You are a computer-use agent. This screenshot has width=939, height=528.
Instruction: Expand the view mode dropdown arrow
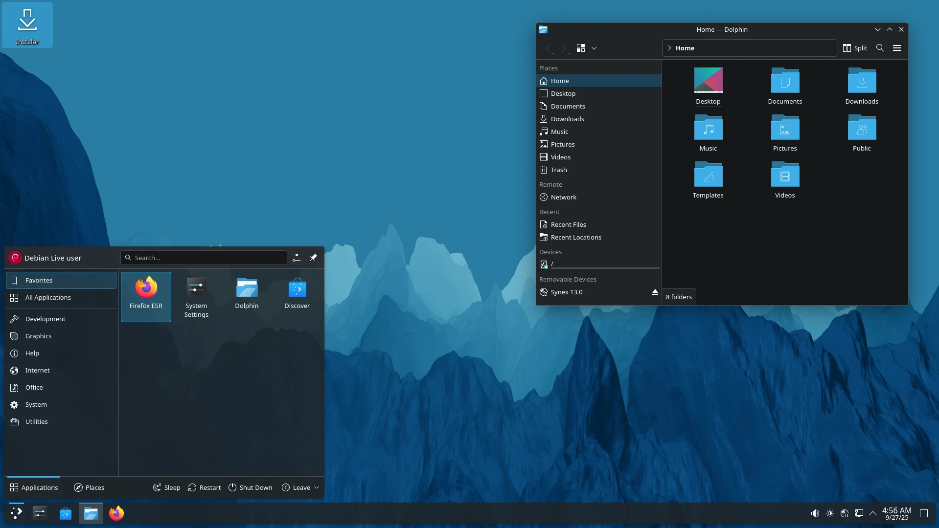click(594, 48)
